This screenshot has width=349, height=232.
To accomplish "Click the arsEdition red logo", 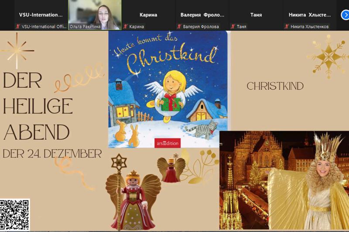I will pos(168,143).
